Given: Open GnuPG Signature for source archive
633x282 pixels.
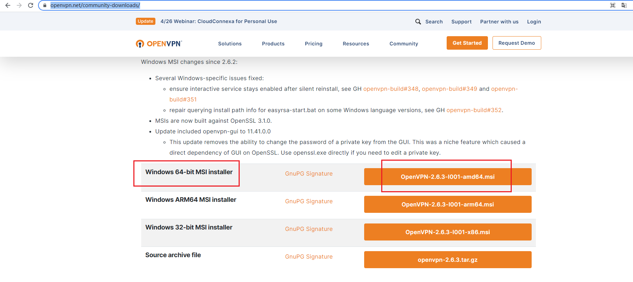Looking at the screenshot, I should tap(309, 256).
